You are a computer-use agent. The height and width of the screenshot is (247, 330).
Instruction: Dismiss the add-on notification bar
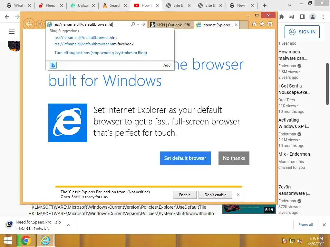pos(238,195)
